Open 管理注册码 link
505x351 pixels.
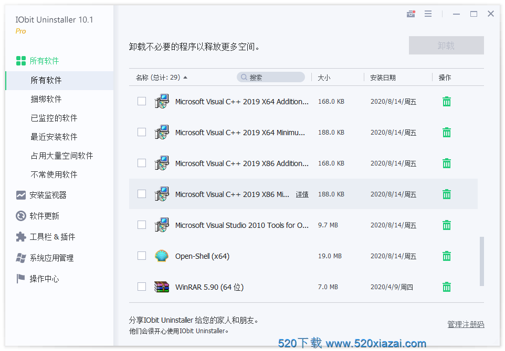point(466,324)
